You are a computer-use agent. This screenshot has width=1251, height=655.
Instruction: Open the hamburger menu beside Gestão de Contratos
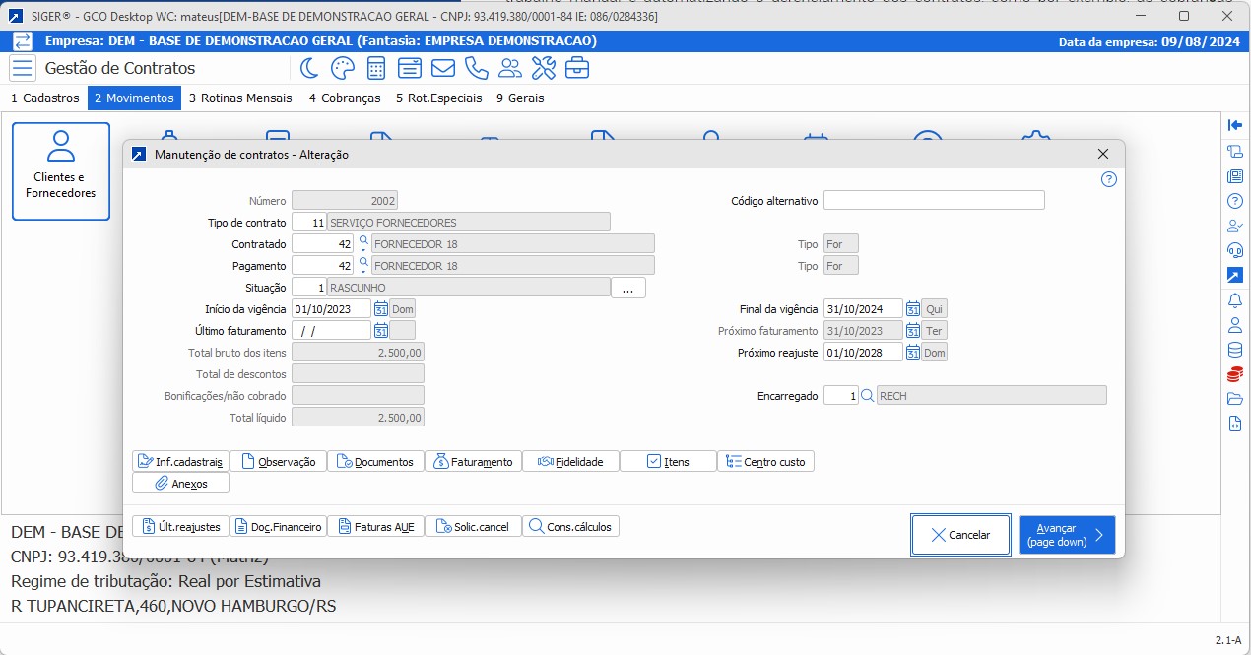23,68
